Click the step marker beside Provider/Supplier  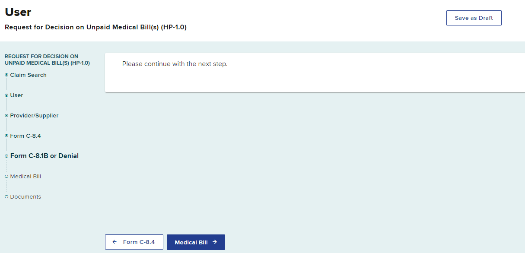[x=6, y=116]
